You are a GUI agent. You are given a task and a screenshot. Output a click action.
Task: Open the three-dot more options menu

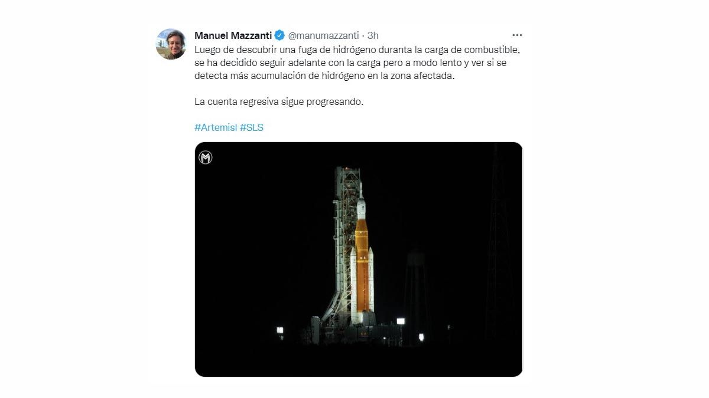point(517,35)
